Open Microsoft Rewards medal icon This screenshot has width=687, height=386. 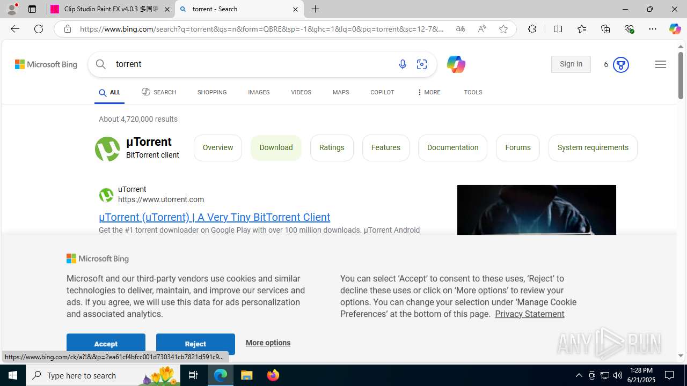pyautogui.click(x=620, y=65)
